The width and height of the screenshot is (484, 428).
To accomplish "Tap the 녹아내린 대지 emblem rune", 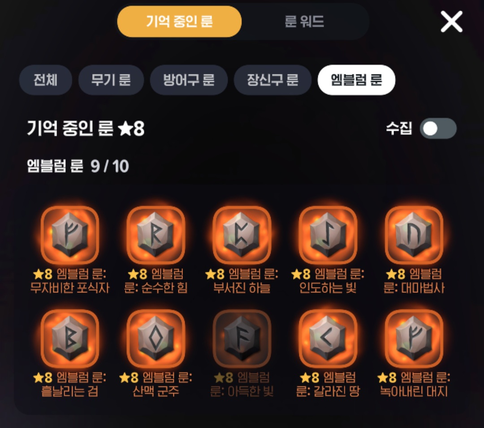I will [414, 338].
